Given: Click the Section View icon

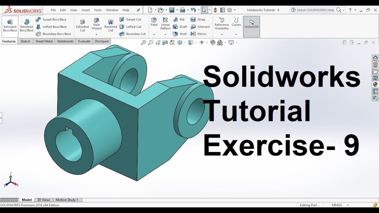Looking at the screenshot, I should tap(166, 43).
